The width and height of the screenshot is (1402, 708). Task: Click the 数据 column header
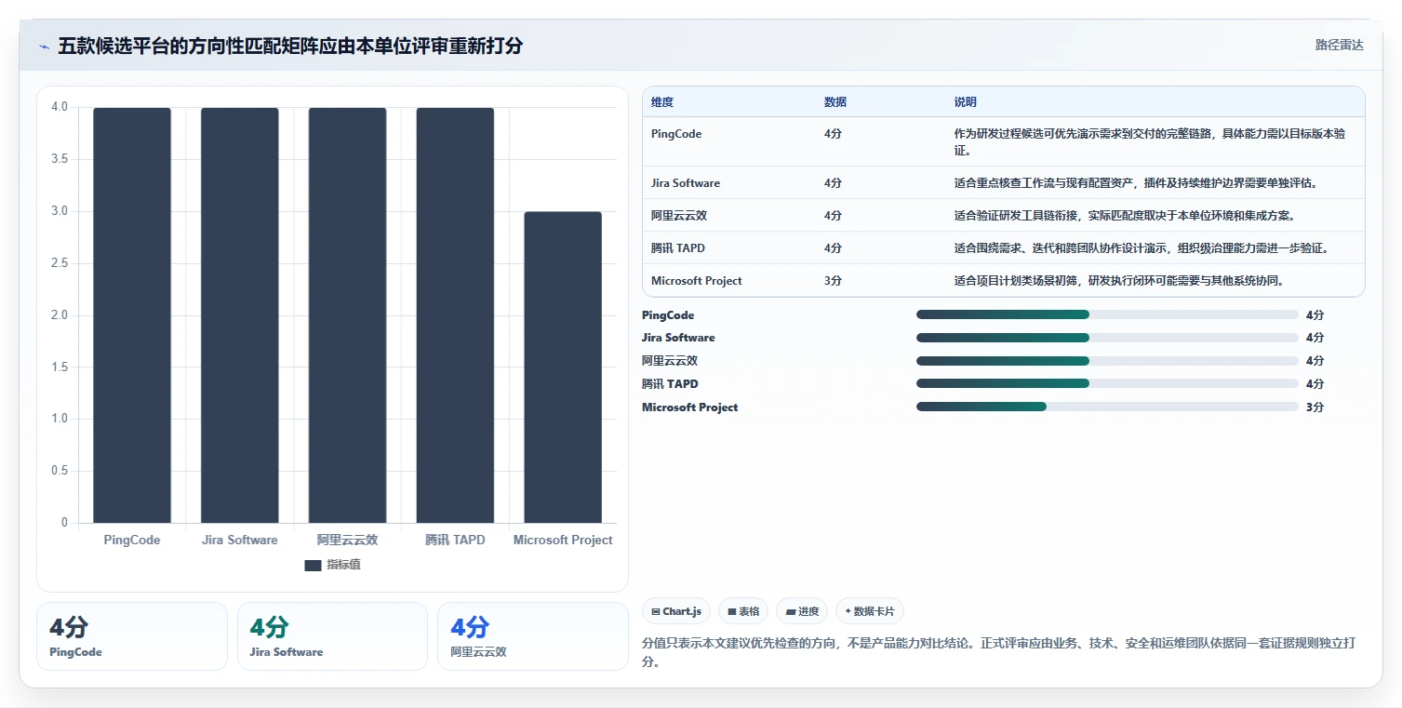(x=835, y=102)
